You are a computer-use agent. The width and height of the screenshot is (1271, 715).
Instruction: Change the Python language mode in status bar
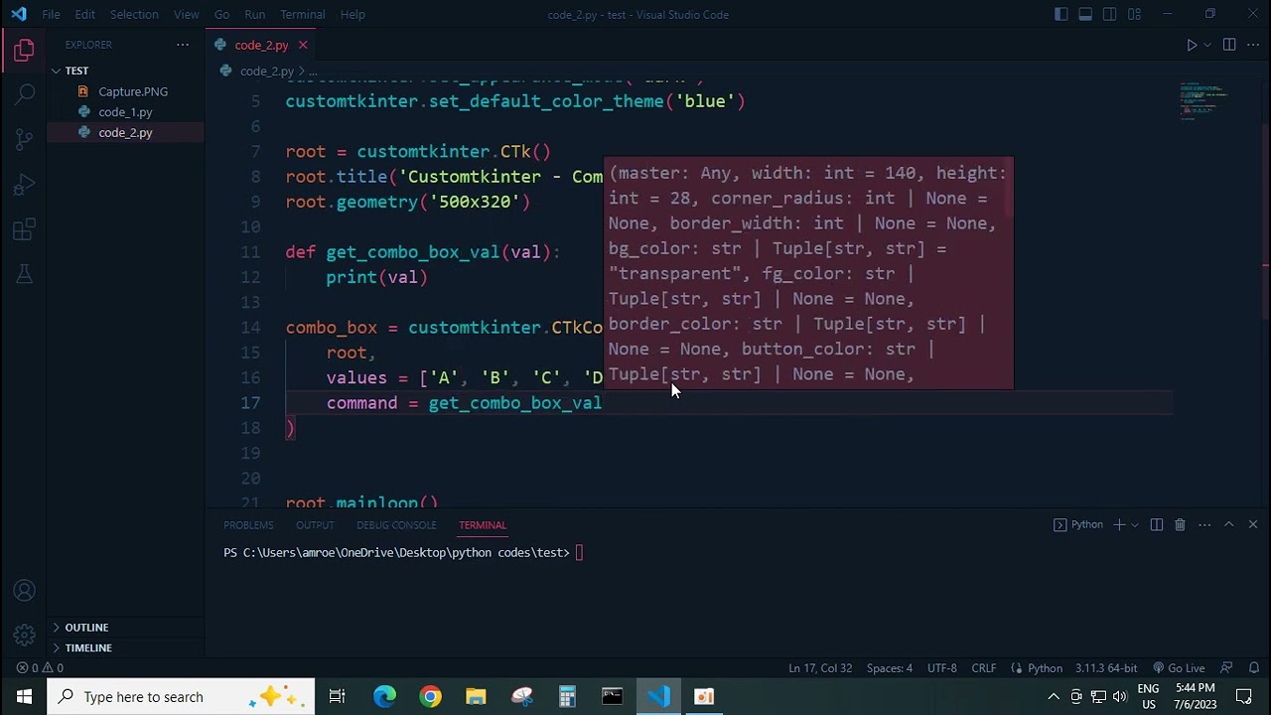[x=1045, y=668]
